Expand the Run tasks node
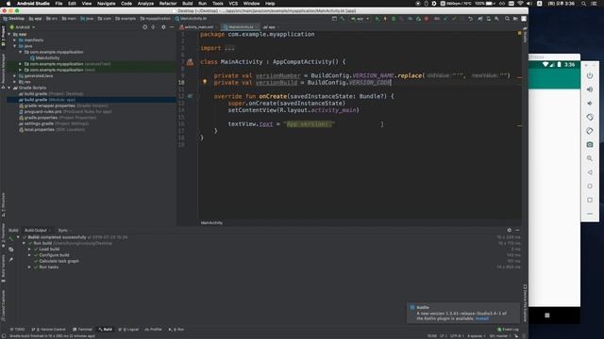 pos(29,266)
